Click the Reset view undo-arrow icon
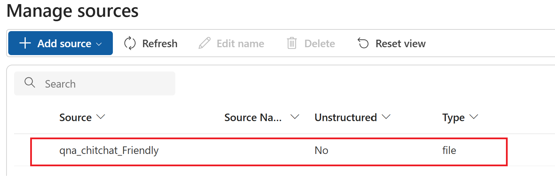Viewport: 555px width, 182px height. (363, 43)
